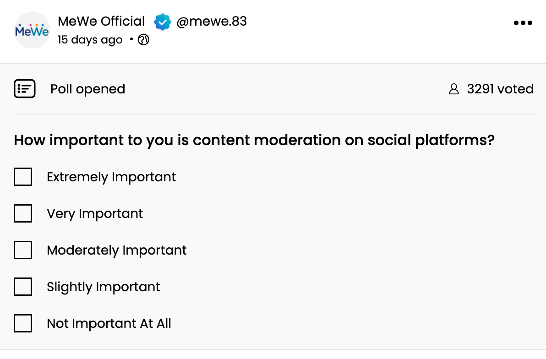The width and height of the screenshot is (546, 359).
Task: Click the 15 days ago timestamp
Action: [x=90, y=40]
